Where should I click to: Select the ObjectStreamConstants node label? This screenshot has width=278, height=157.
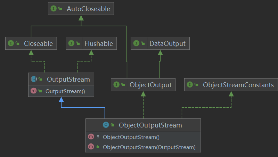click(x=238, y=85)
